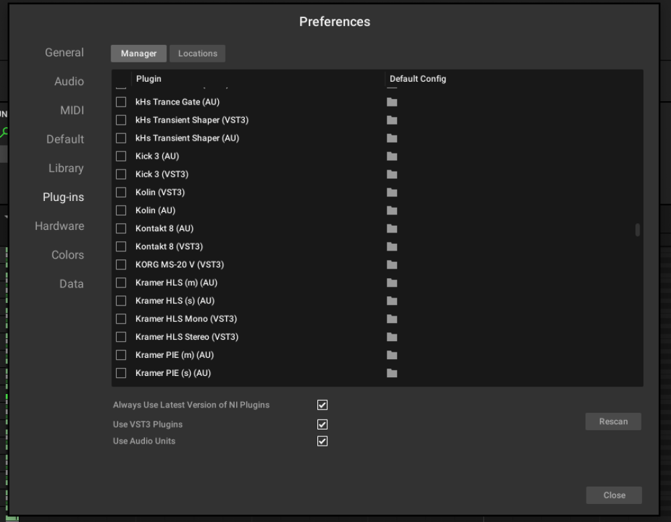Click the plugin list scrollbar handle
The width and height of the screenshot is (671, 522).
(637, 230)
